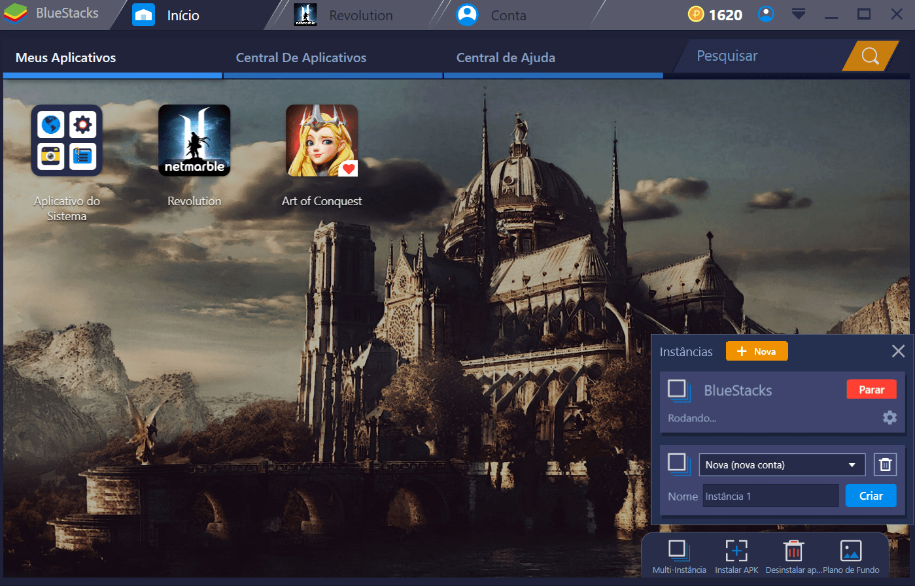This screenshot has height=586, width=915.
Task: Tick the checkbox beside BlueStacks instance
Action: [678, 390]
